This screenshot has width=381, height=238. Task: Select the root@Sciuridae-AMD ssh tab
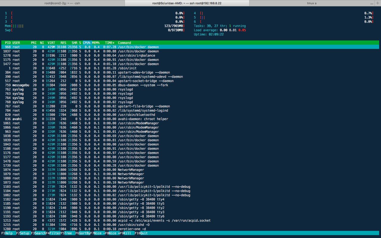[187, 3]
